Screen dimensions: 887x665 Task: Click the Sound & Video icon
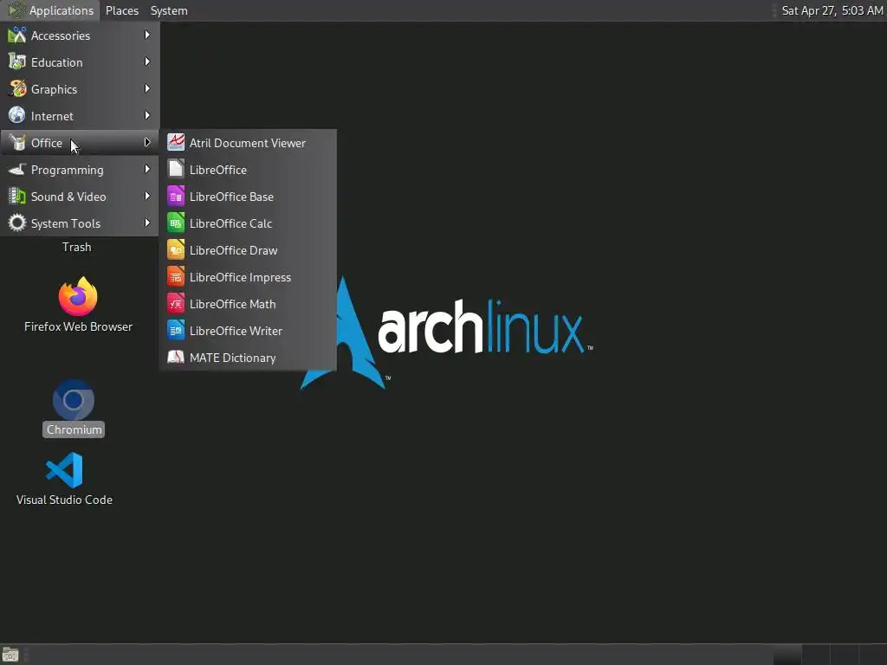(x=17, y=197)
